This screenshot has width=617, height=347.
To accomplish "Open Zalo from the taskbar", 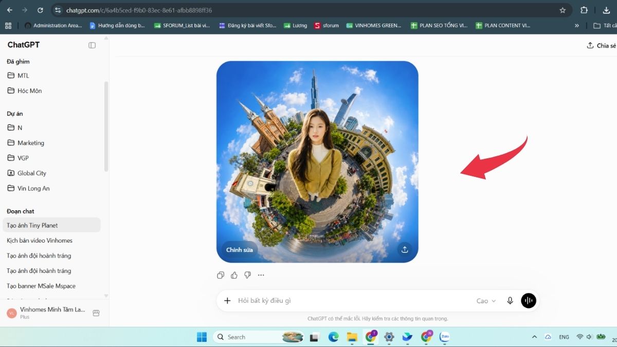I will click(445, 337).
